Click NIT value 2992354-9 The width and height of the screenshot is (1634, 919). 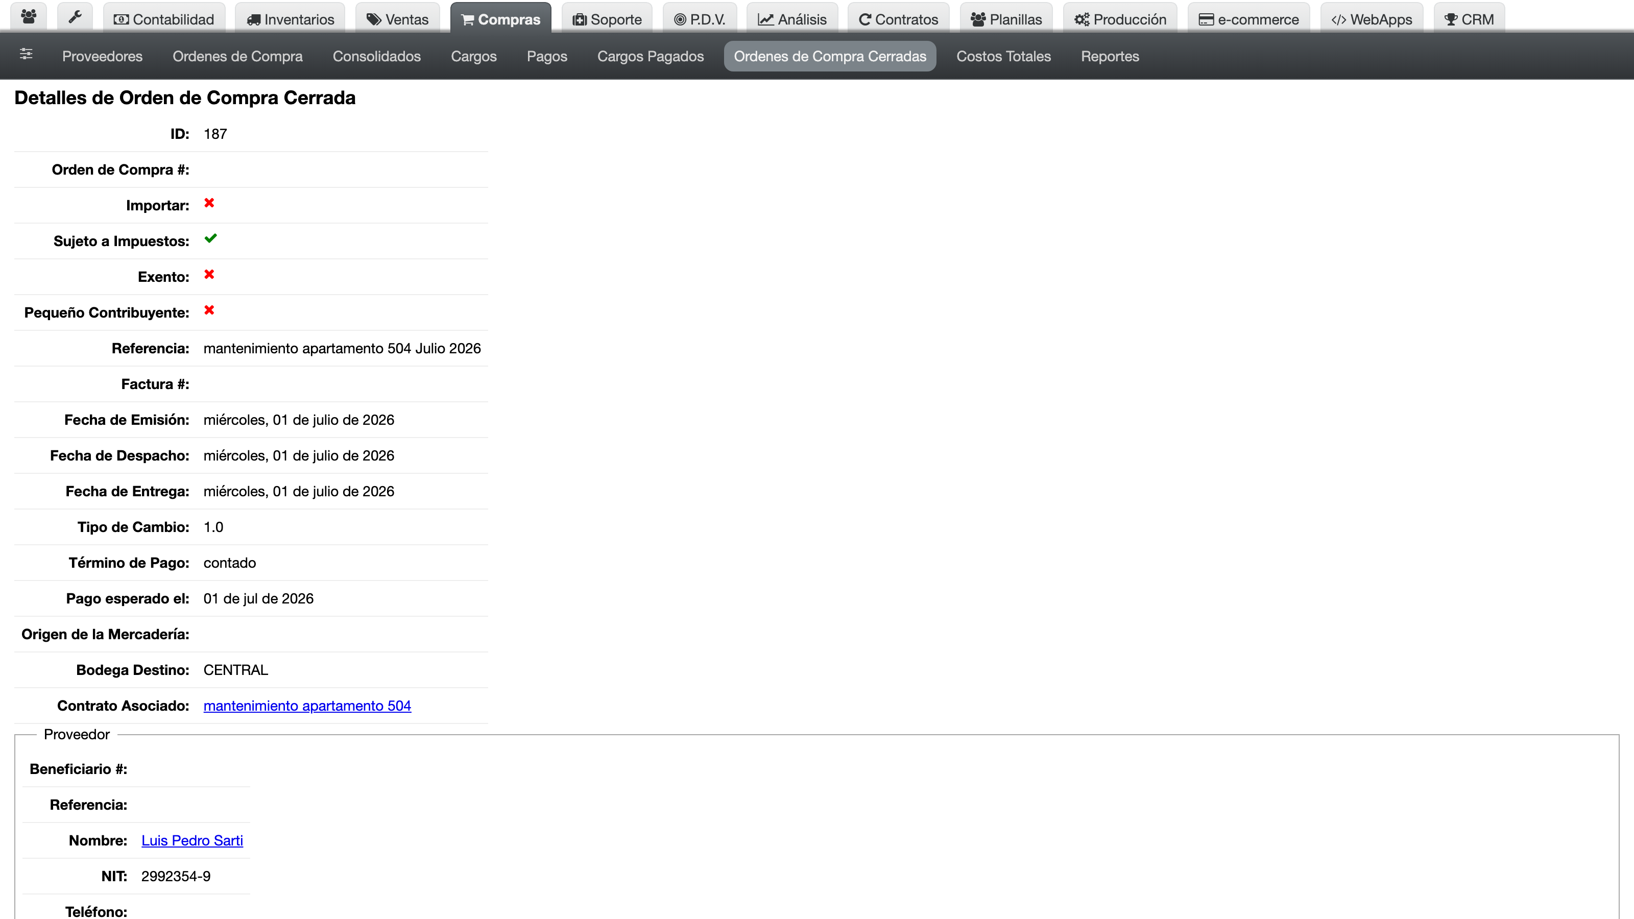pyautogui.click(x=176, y=877)
